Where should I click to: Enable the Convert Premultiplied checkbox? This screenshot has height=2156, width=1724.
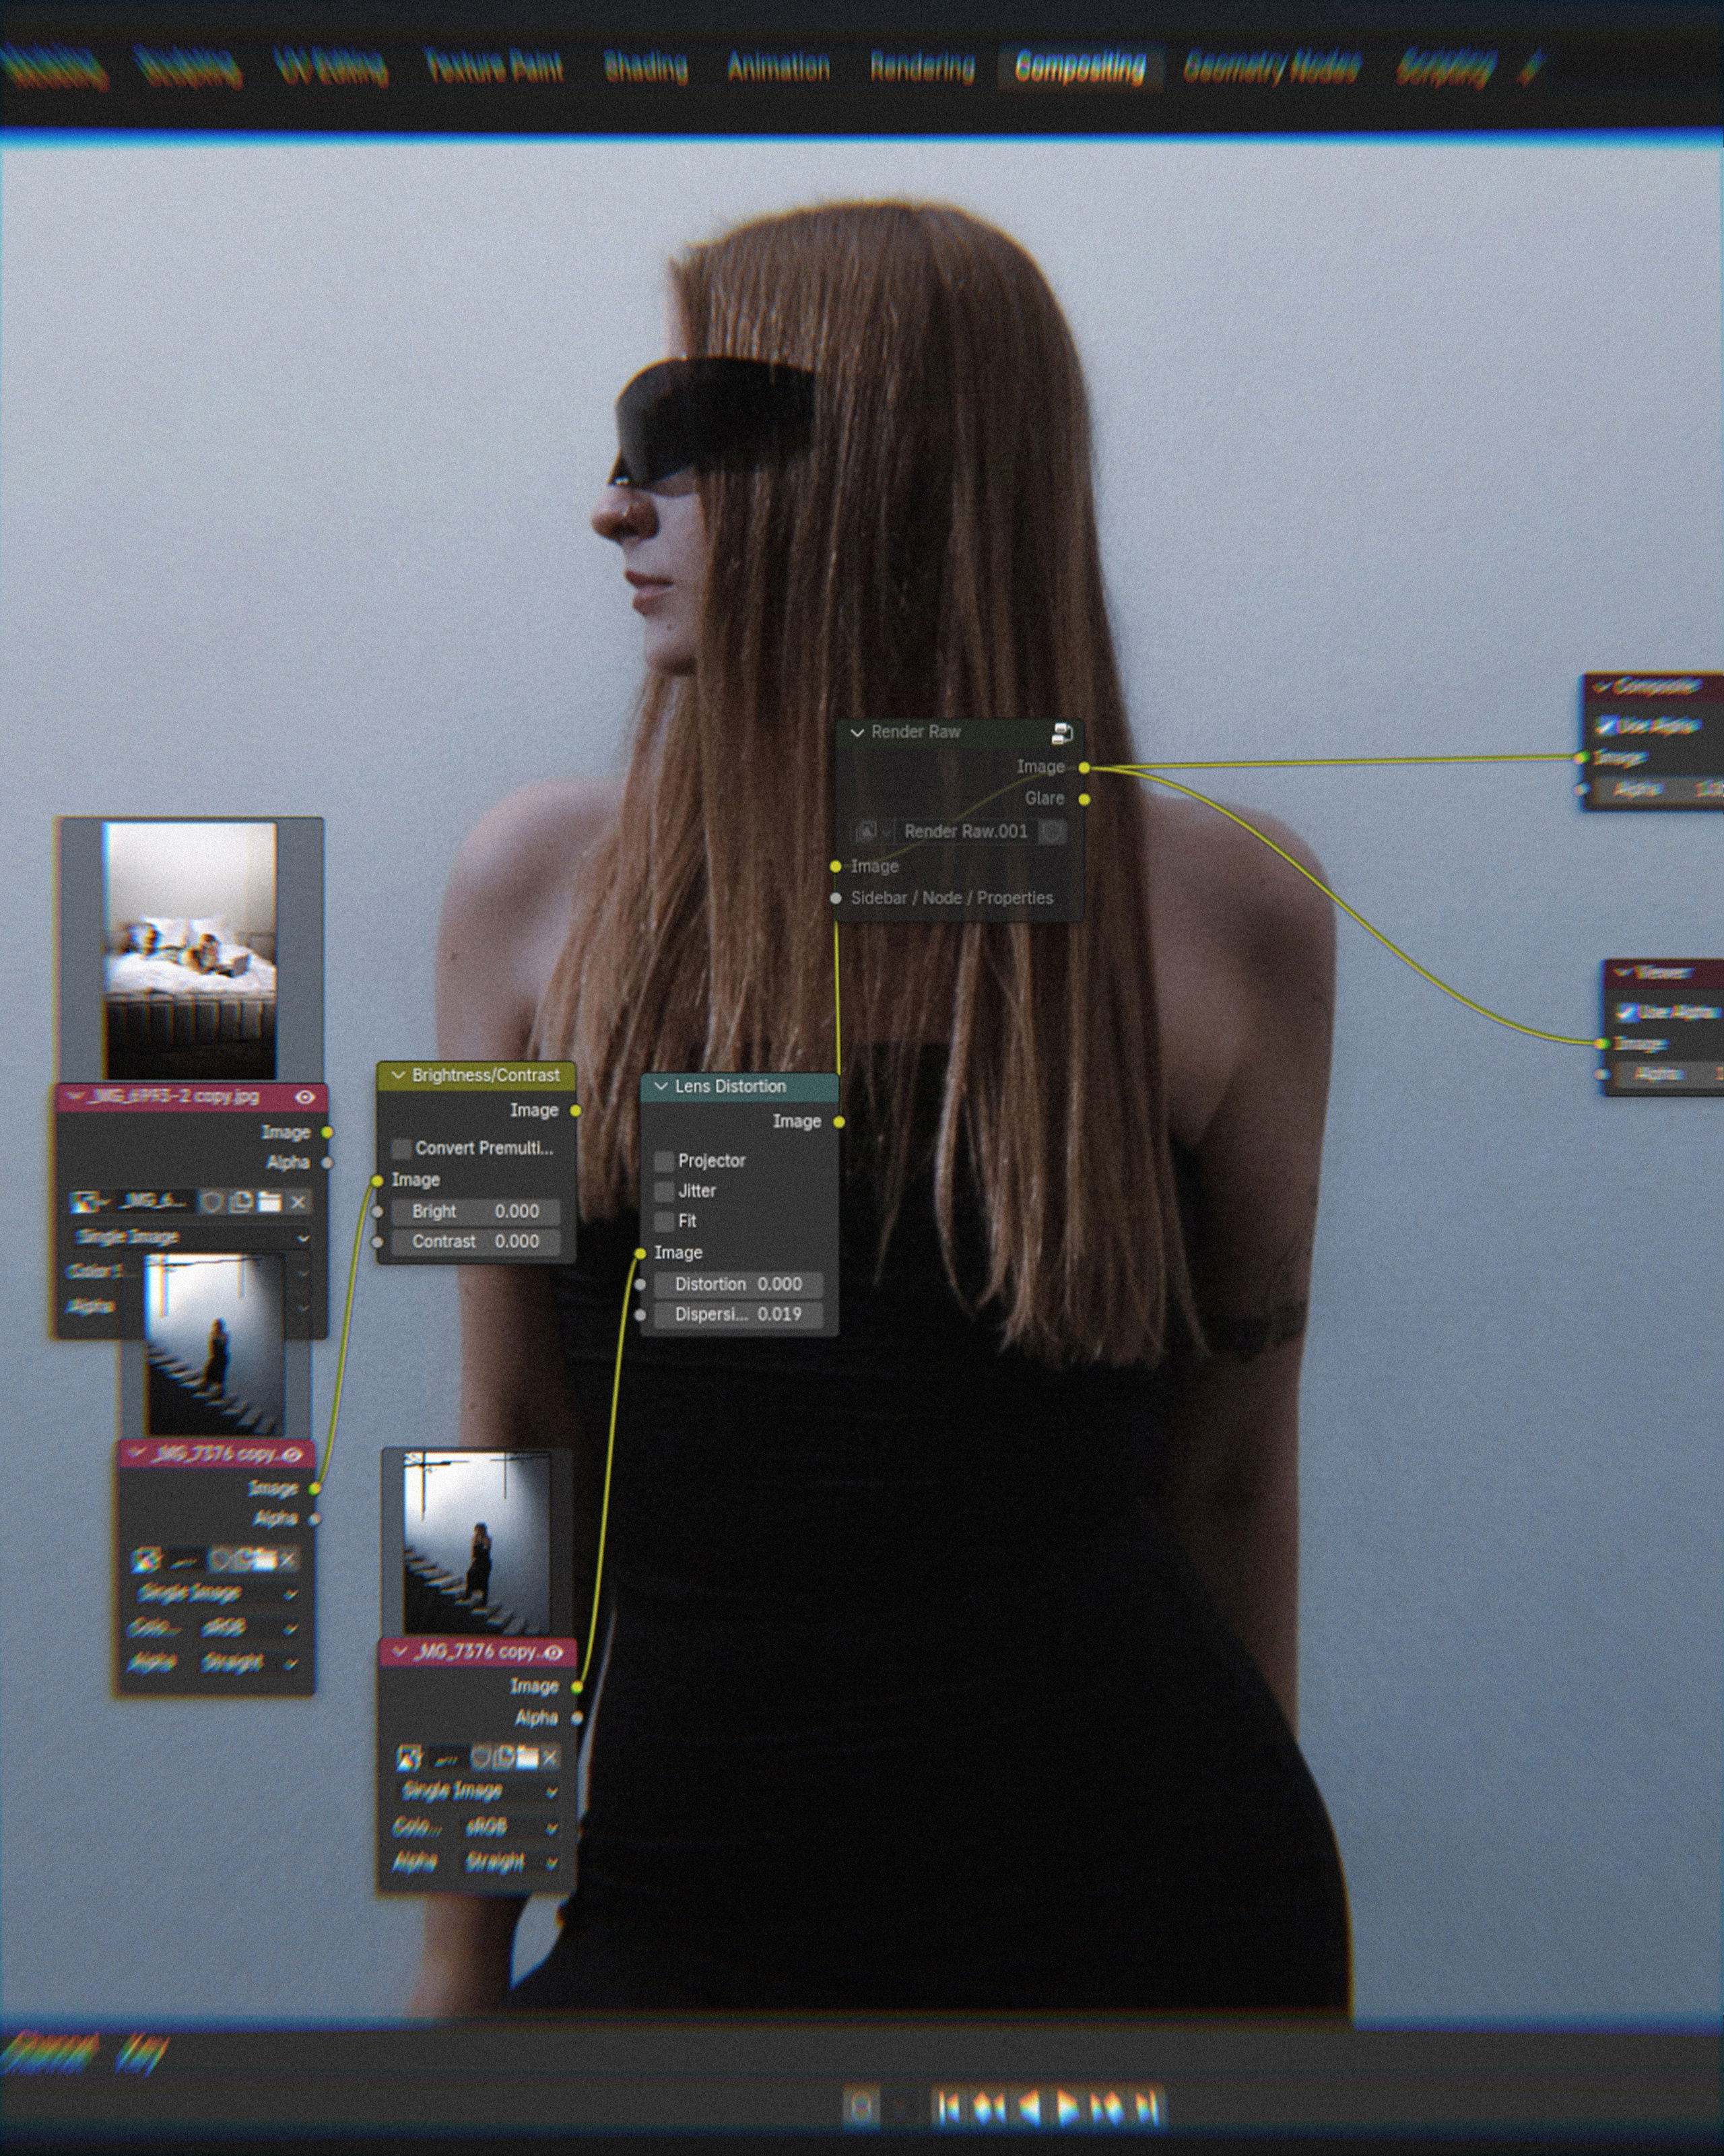[x=401, y=1148]
